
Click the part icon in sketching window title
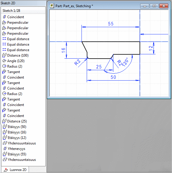coord(52,6)
